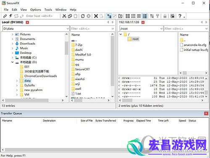
Task: Click the Refresh circular arrows icon
Action: 83,16
